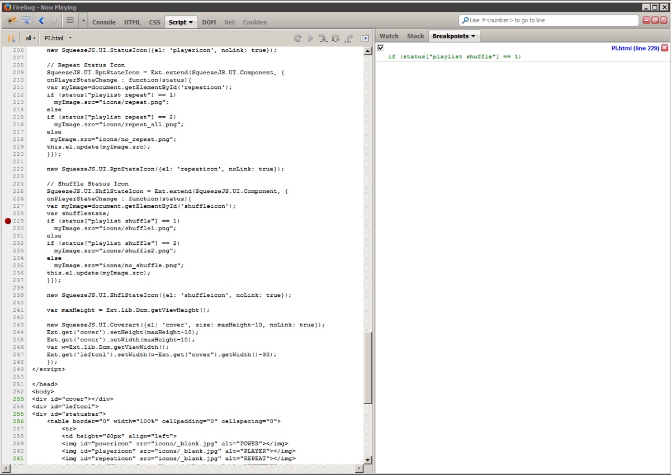Open the PI.html (line 229) link
Viewport: 671px width, 475px height.
tap(635, 49)
